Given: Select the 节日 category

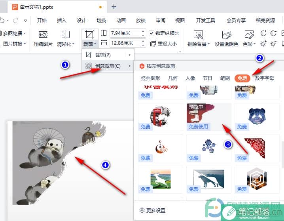Looking at the screenshot, I should [x=208, y=78].
